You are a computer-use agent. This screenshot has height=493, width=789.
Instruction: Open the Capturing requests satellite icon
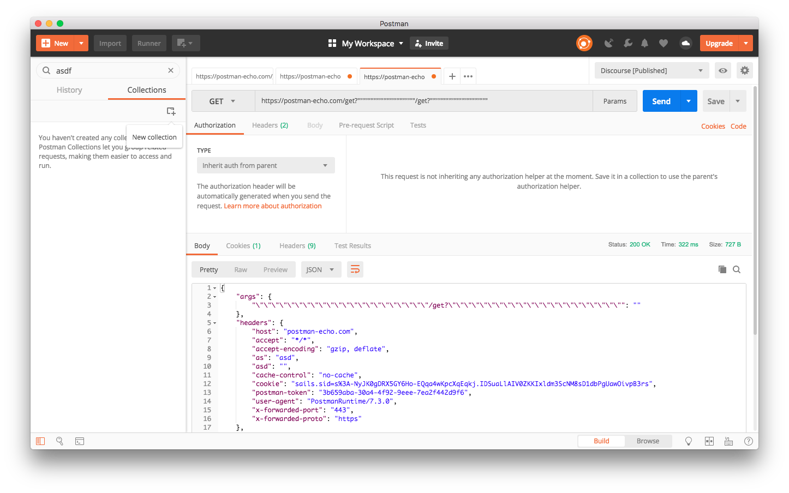tap(608, 43)
